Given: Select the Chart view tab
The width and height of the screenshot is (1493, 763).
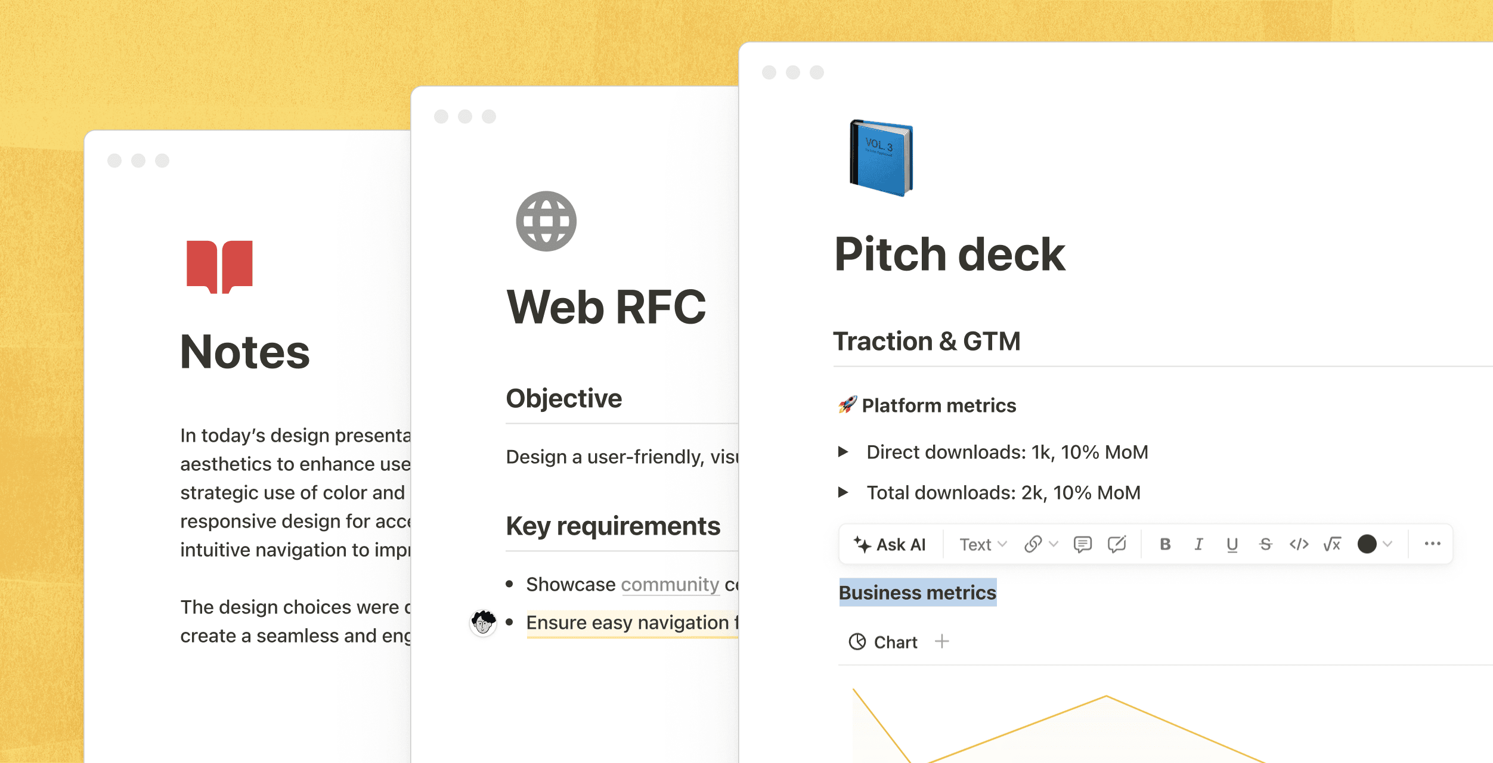Looking at the screenshot, I should click(883, 642).
